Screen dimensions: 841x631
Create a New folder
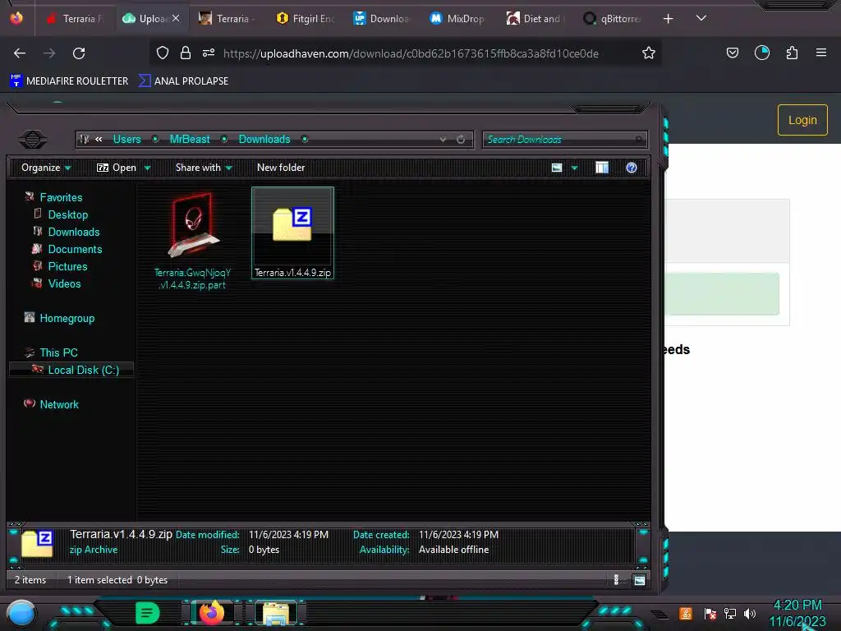coord(281,168)
